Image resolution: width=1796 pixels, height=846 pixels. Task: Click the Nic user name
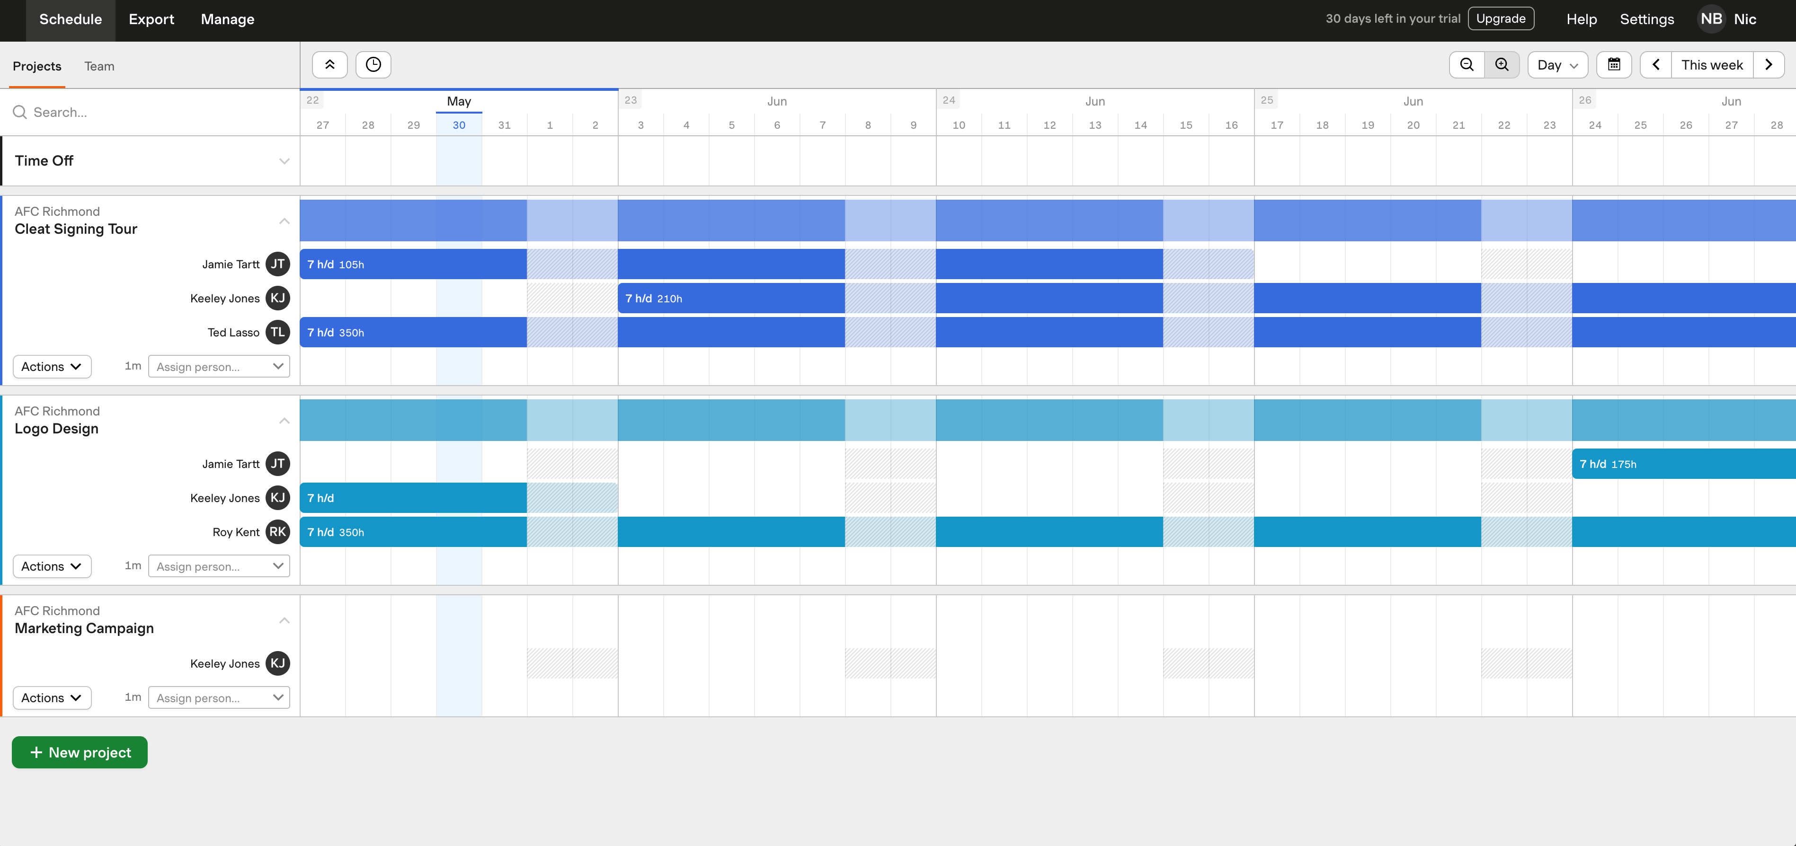[1744, 19]
